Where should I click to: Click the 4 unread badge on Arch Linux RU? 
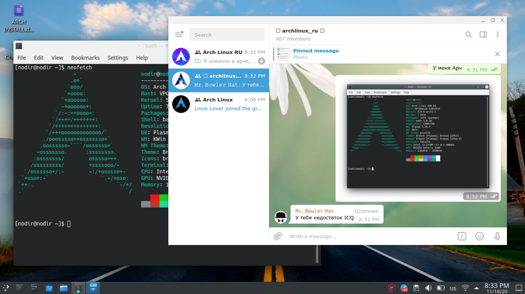[x=261, y=61]
